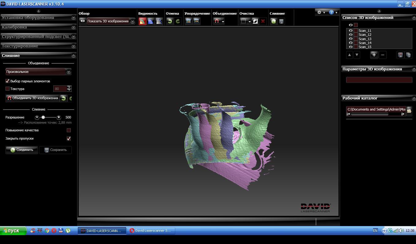Open the working directory folder browser
Viewport: 416px width, 244px height.
[409, 111]
